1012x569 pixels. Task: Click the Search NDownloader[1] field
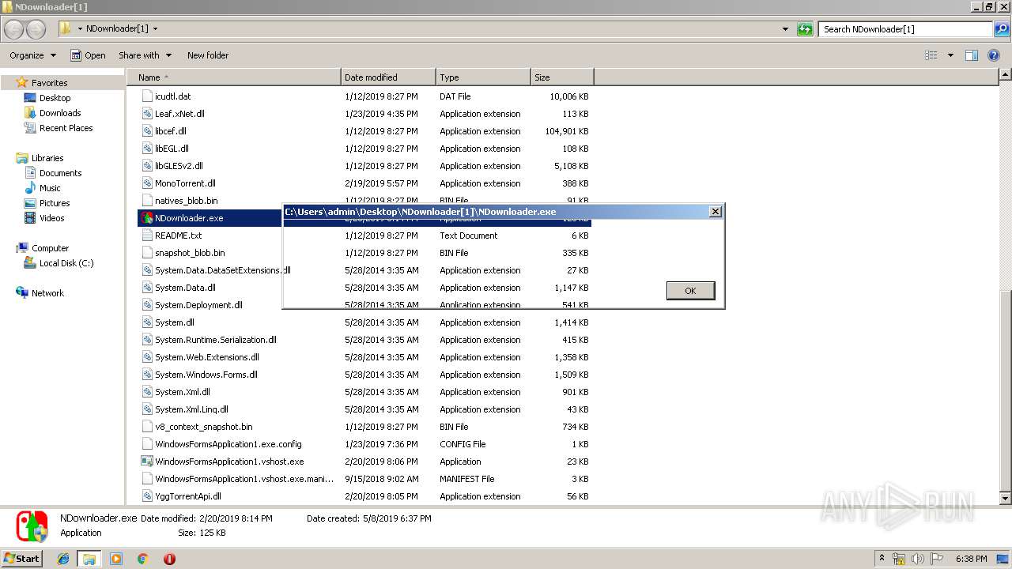906,29
